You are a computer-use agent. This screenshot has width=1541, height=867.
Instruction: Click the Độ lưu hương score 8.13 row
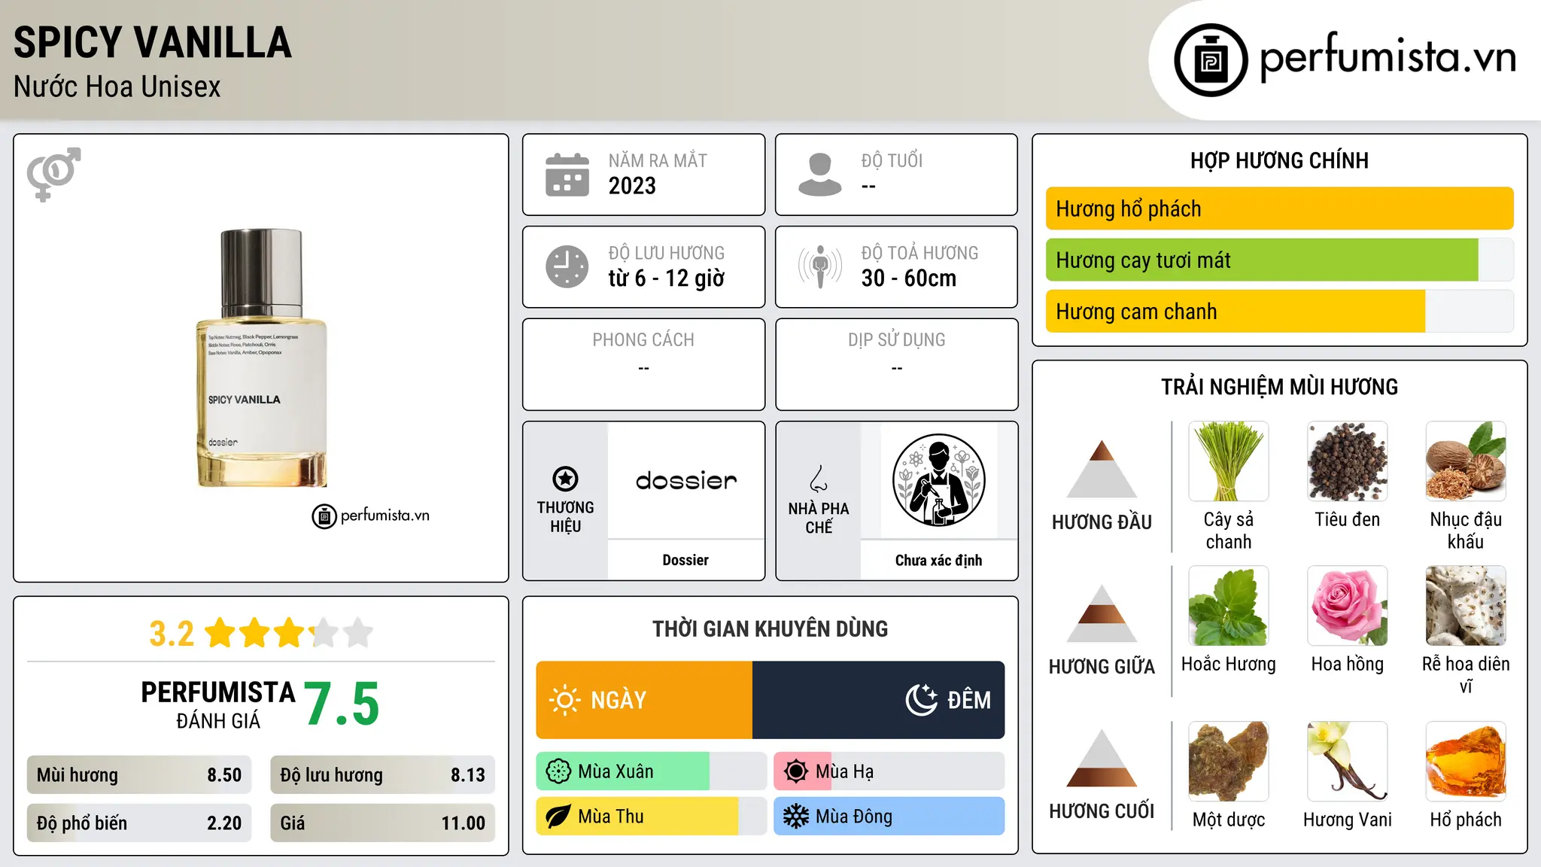(382, 775)
